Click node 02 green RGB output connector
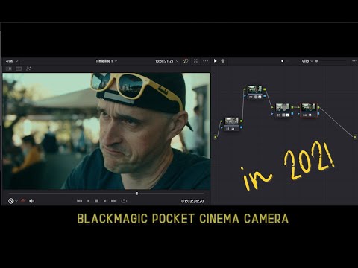The image size is (358, 268). click(265, 89)
